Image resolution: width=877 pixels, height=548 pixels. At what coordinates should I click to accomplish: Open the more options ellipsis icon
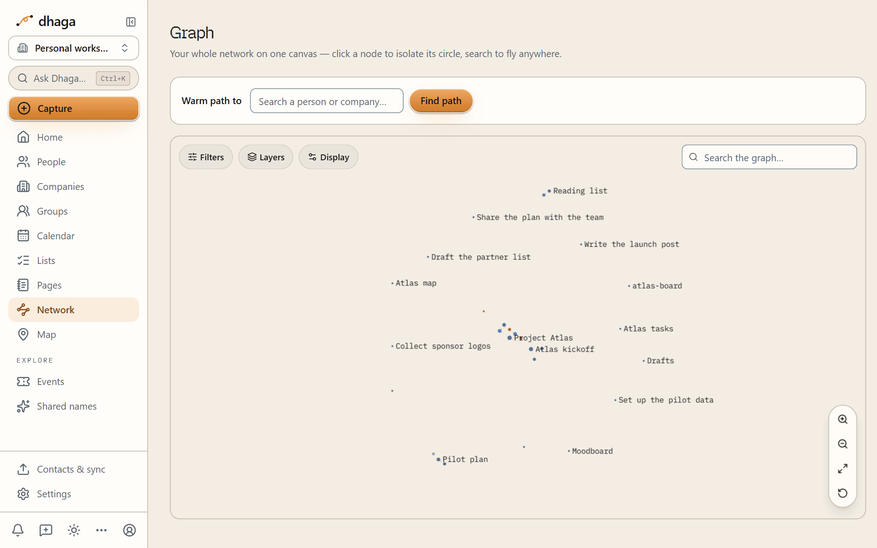tap(101, 530)
